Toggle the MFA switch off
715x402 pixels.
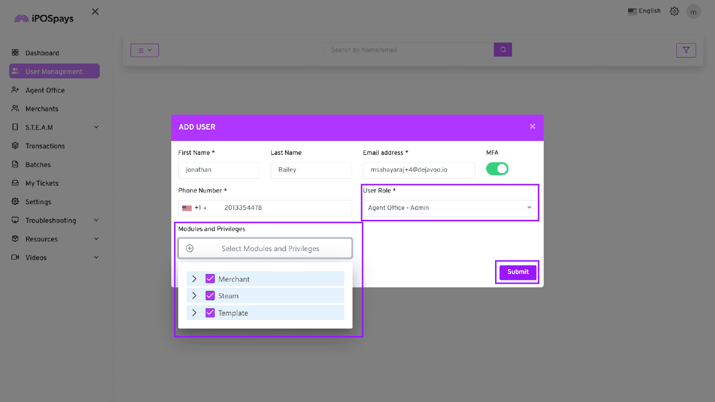point(497,169)
